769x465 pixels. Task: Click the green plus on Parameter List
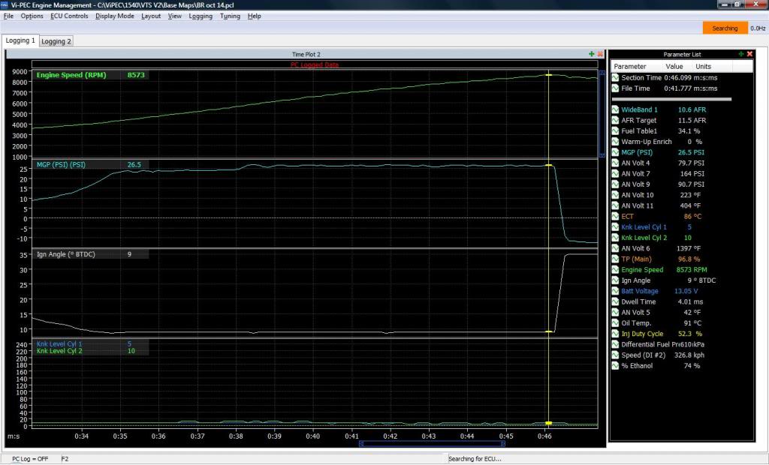click(x=740, y=54)
